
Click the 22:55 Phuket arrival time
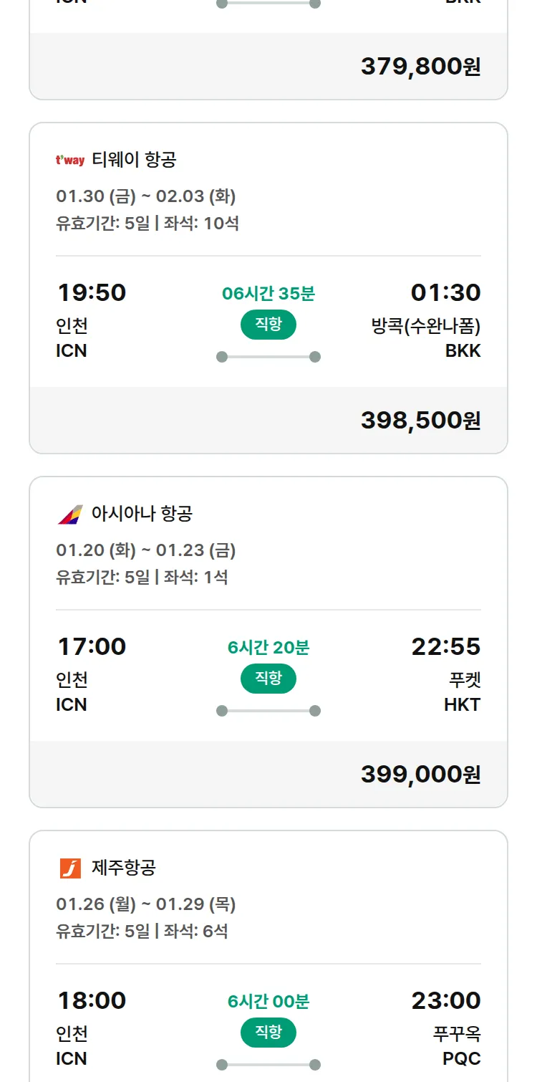pos(445,646)
